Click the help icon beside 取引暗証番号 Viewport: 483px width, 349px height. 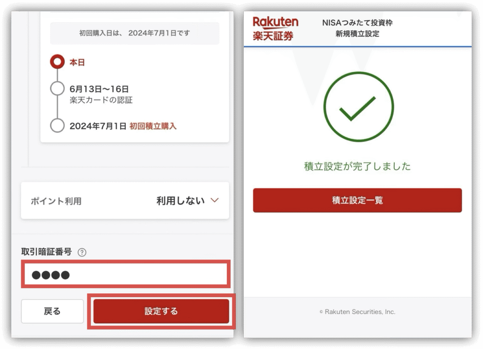pyautogui.click(x=82, y=252)
